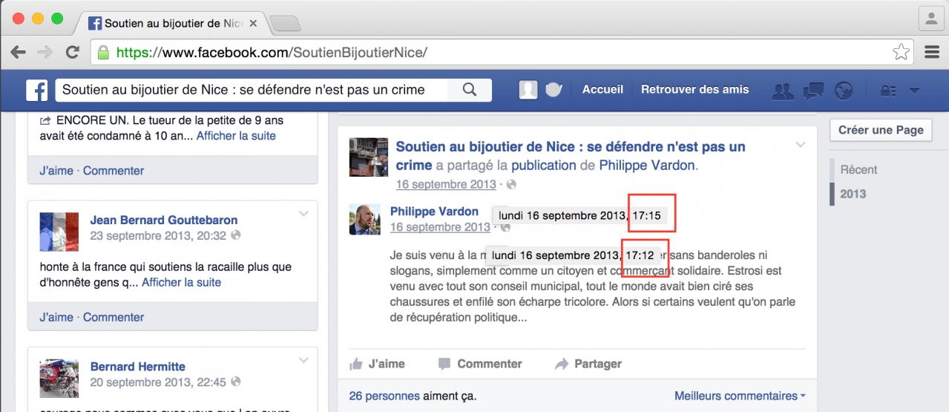Click Chrome forward arrow
This screenshot has height=412, width=949.
[45, 52]
